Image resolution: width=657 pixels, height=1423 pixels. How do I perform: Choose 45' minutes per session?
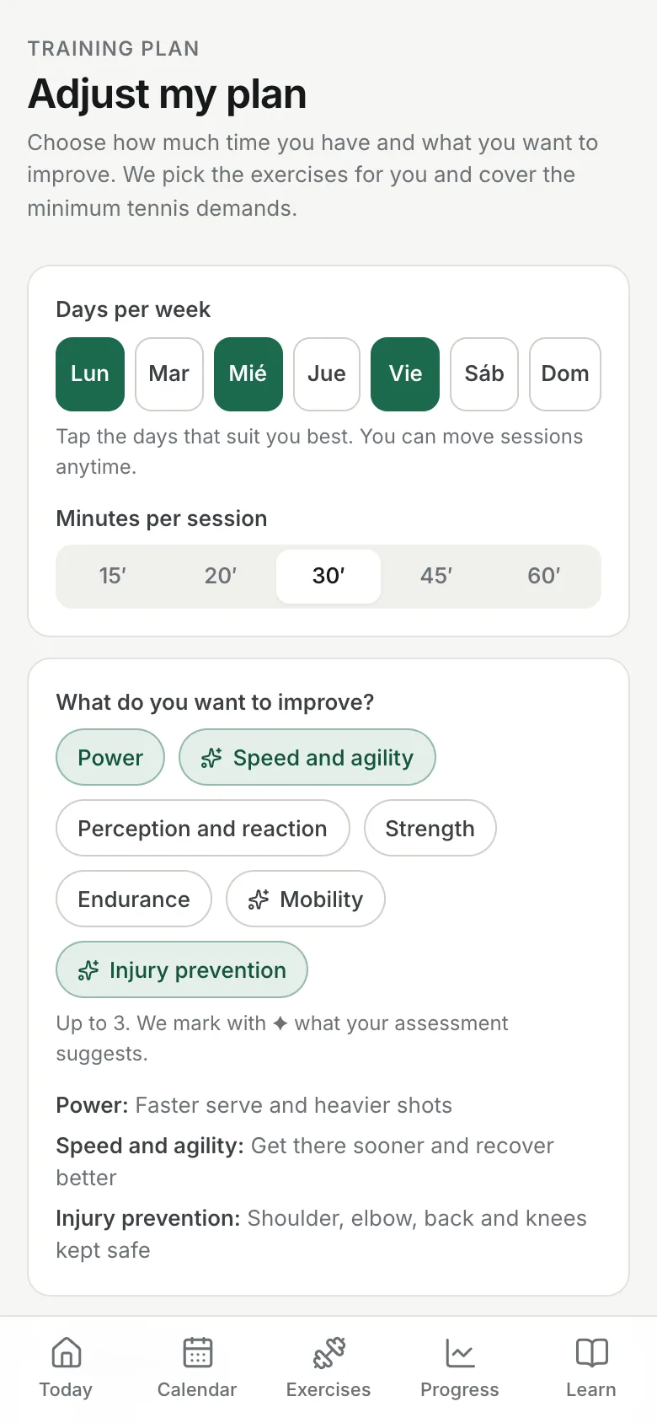(436, 577)
